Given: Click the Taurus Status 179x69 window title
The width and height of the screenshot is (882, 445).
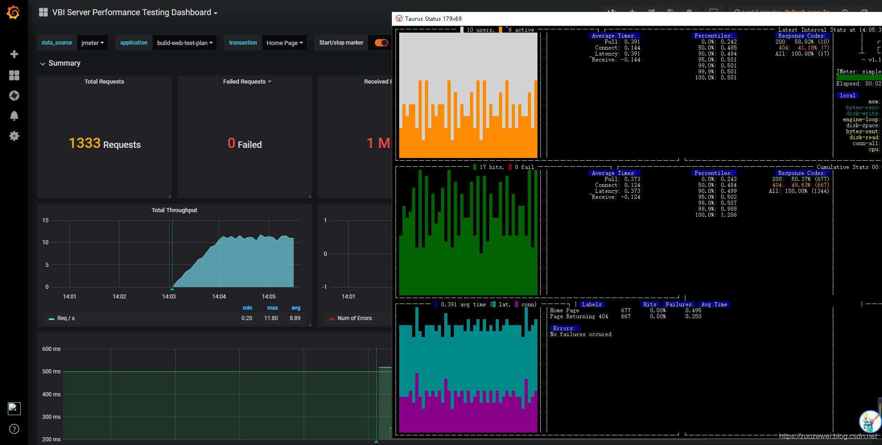Looking at the screenshot, I should 433,19.
